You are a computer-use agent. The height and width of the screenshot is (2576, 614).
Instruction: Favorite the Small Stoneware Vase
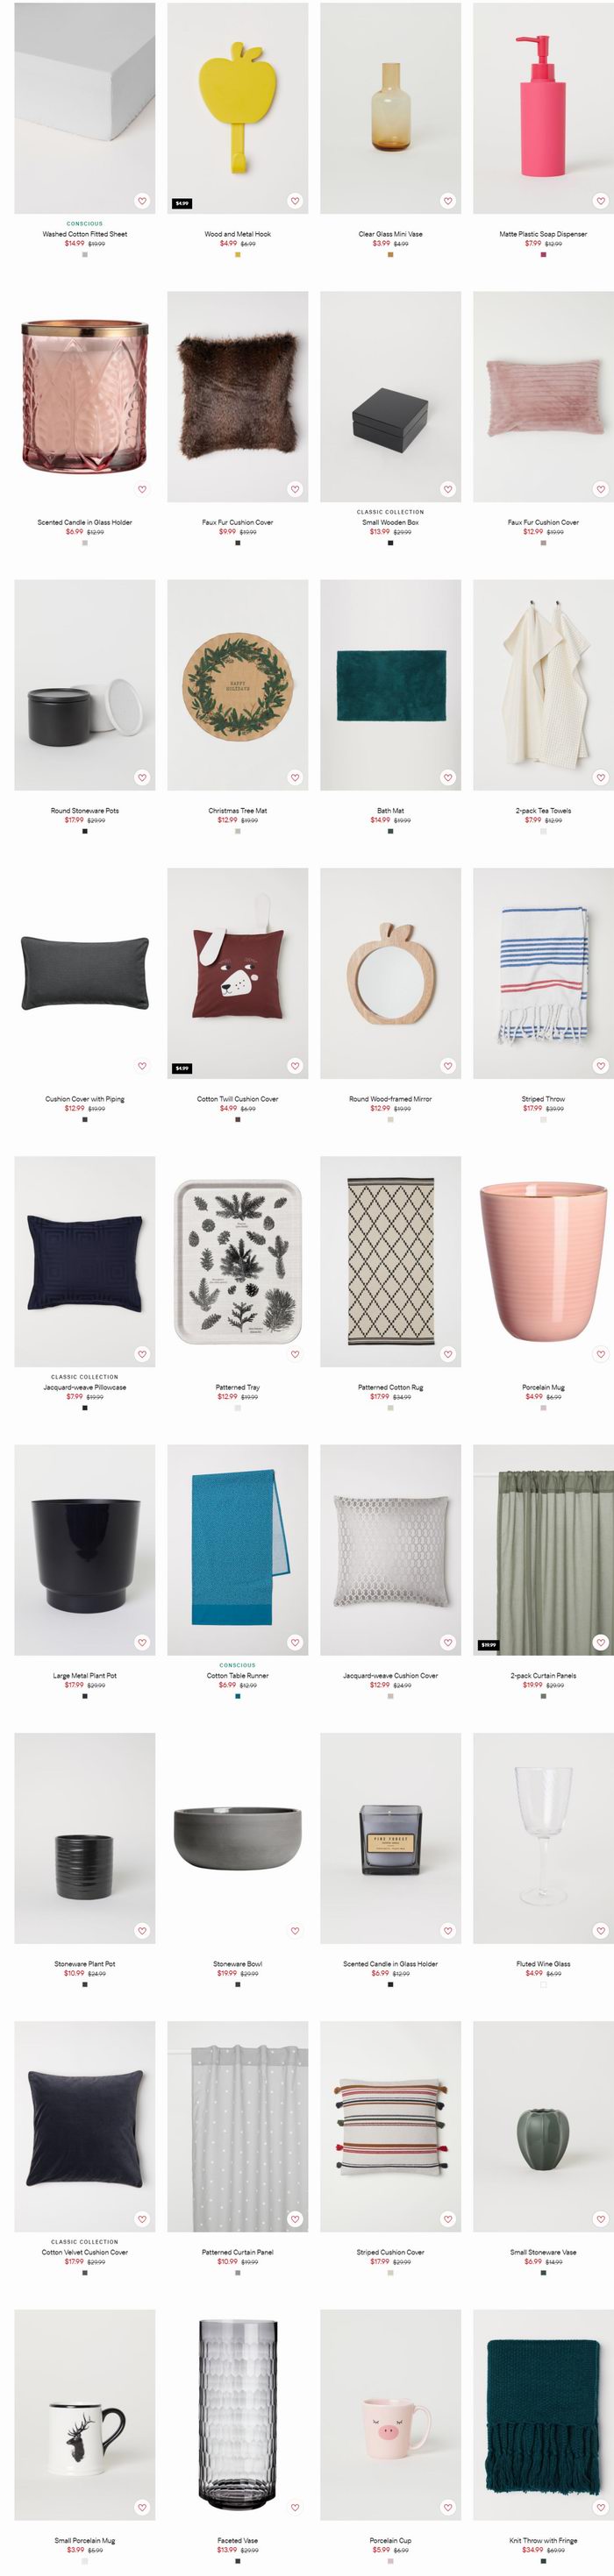601,2219
